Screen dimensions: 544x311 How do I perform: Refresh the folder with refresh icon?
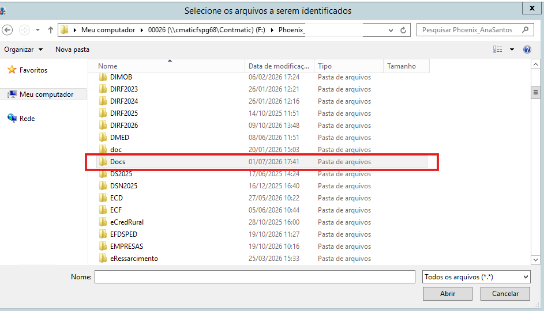(x=403, y=30)
